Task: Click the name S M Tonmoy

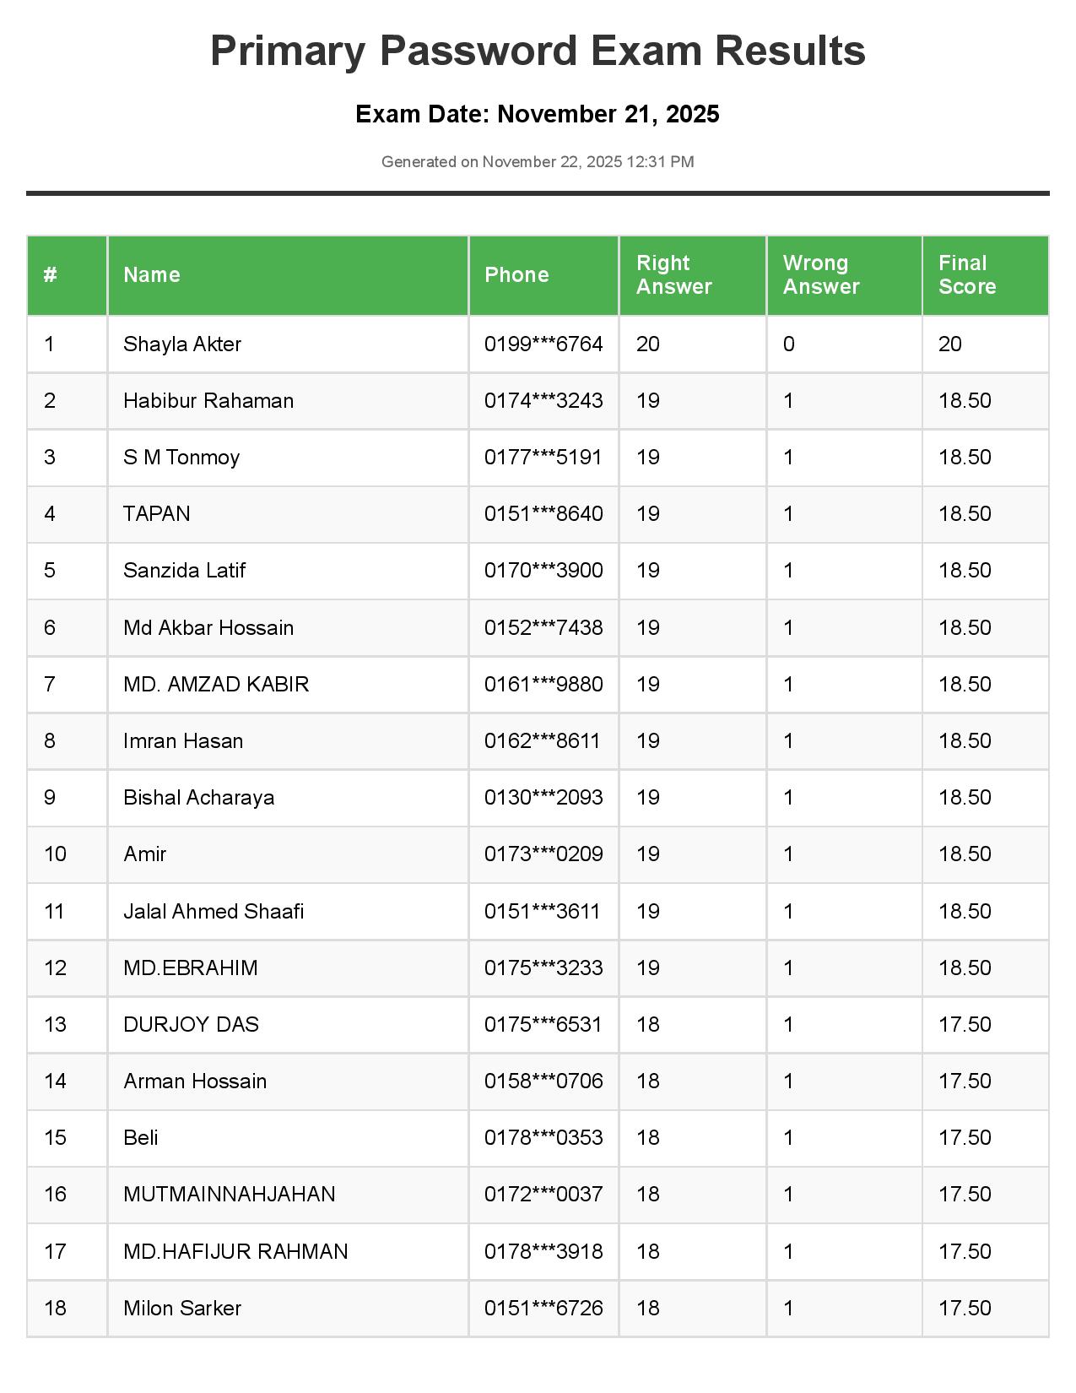Action: [x=181, y=458]
